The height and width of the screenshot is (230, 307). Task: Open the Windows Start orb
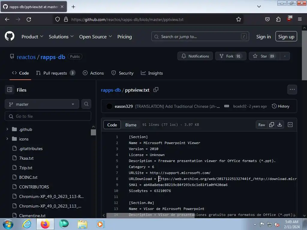8,224
